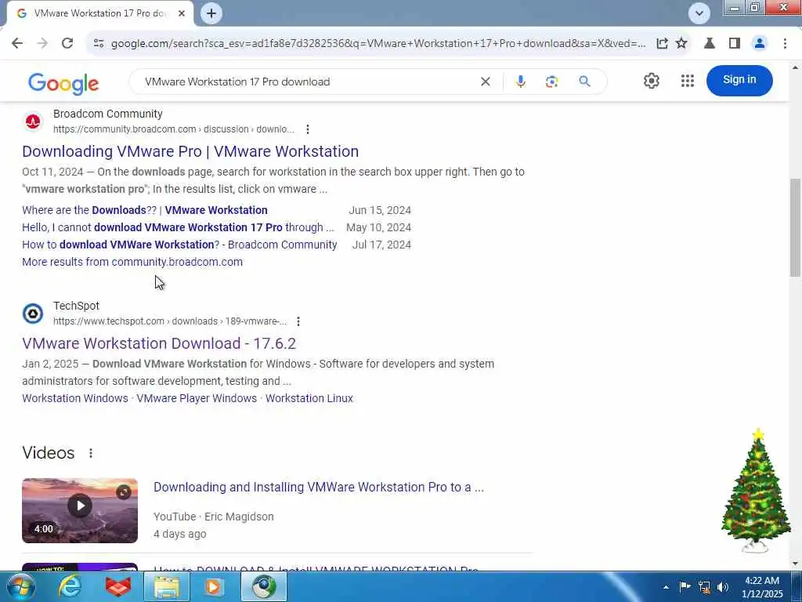Play the Eric Magidson 4:00 video thumbnail
This screenshot has width=802, height=602.
(80, 510)
